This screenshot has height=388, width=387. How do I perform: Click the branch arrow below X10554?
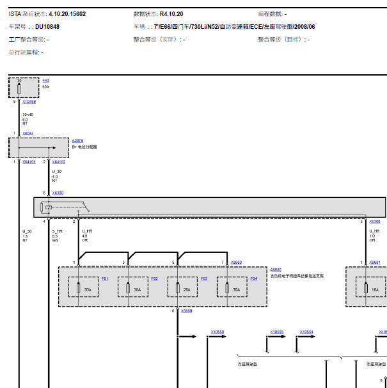306,337
